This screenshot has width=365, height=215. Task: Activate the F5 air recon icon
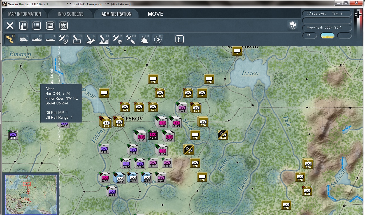[64, 39]
